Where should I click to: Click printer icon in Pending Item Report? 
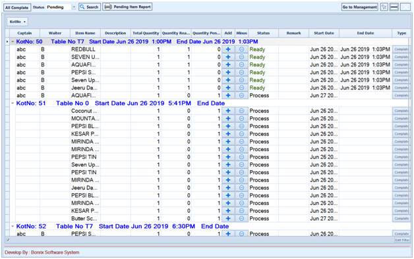click(108, 7)
